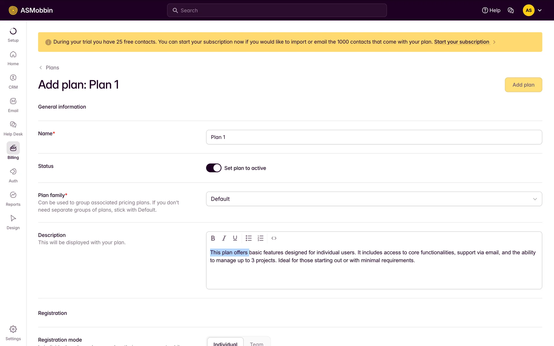
Task: Expand the Plan family Default dropdown
Action: (374, 199)
